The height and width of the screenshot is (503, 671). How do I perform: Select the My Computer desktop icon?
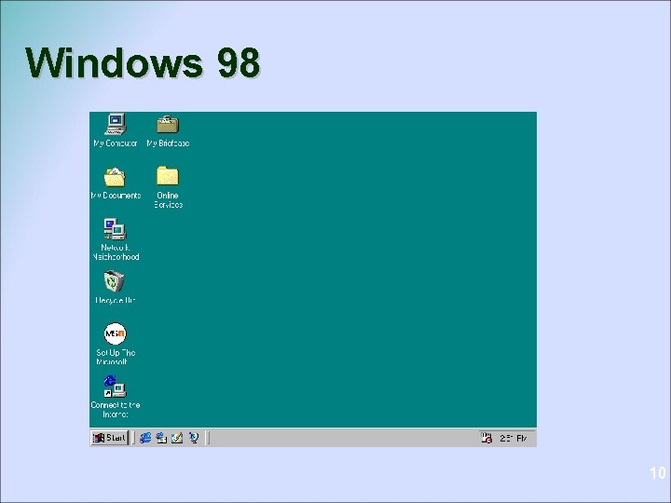[116, 124]
